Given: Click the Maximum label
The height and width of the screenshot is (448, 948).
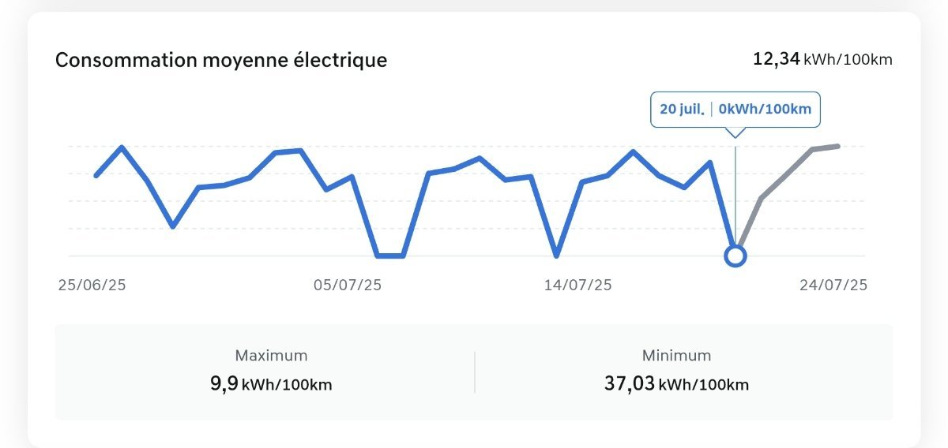Looking at the screenshot, I should [271, 356].
